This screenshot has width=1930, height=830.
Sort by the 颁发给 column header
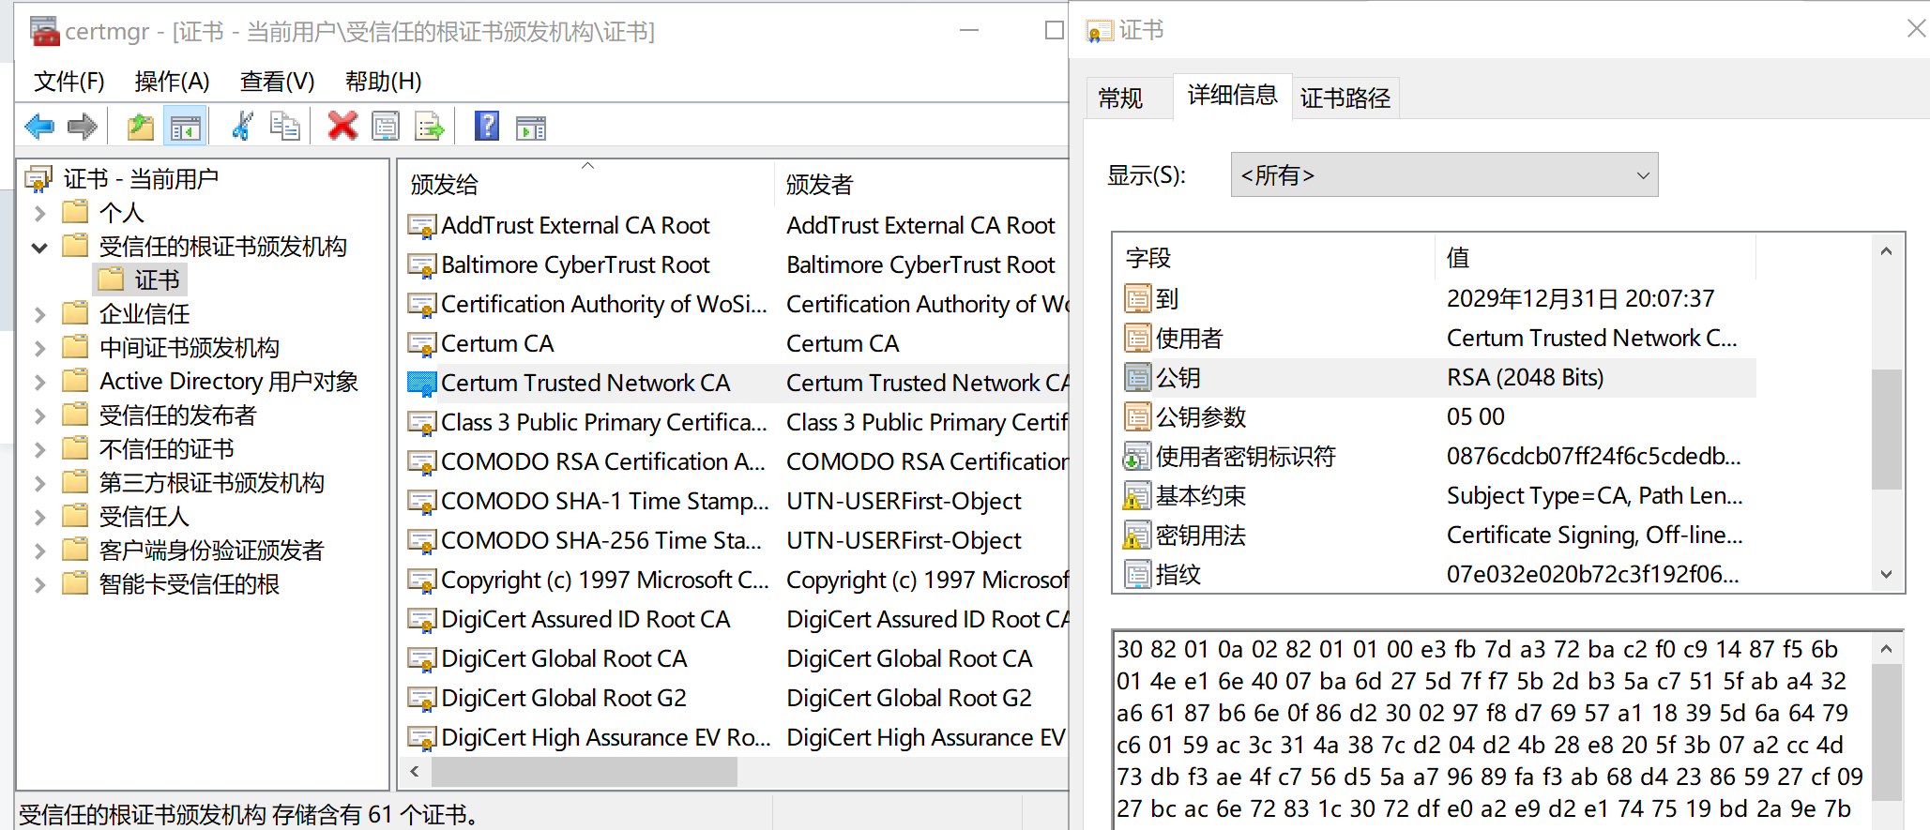(586, 185)
